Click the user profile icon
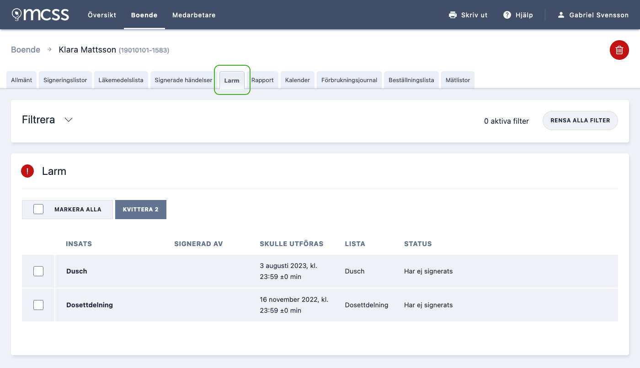 [x=561, y=15]
